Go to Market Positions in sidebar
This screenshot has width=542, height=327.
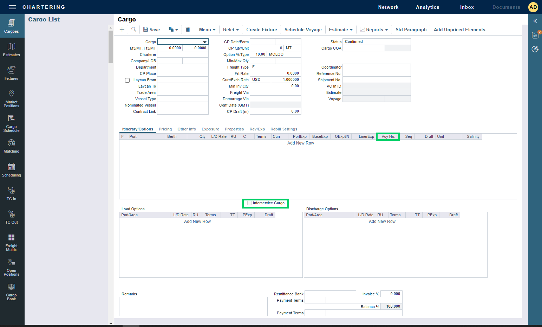click(12, 98)
